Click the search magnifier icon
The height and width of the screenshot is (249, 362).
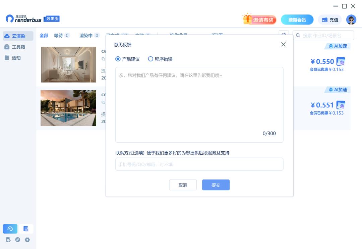298,35
